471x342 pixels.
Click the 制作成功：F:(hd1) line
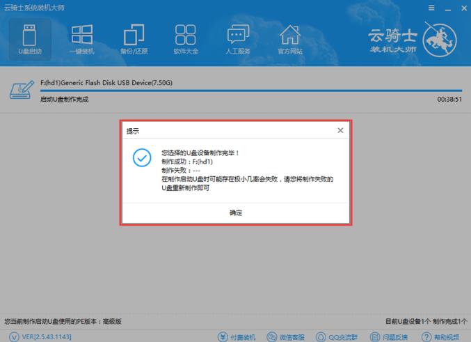click(187, 162)
